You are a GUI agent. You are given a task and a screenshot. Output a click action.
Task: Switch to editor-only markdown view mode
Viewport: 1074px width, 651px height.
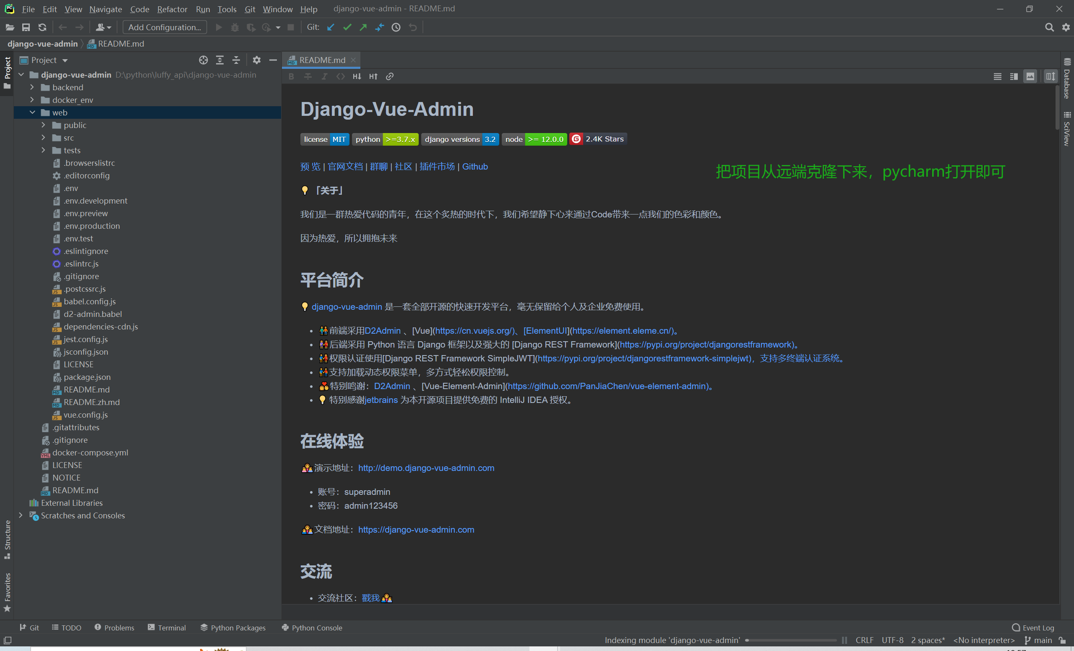(997, 76)
